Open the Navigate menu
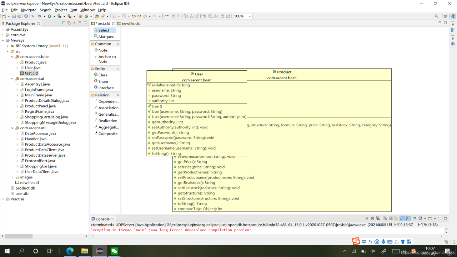 tap(29, 10)
